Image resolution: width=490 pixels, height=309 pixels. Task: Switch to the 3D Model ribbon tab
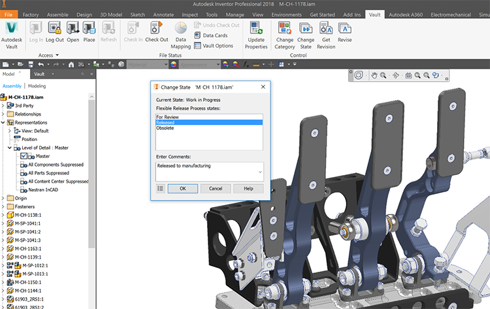click(111, 14)
